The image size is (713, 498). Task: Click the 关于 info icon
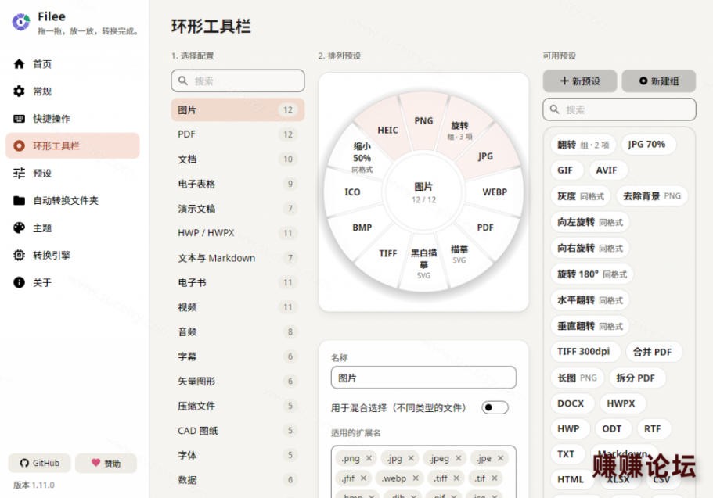coord(19,282)
